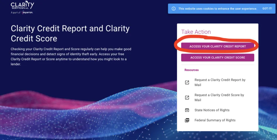
Task: Click the Resources heading text
Action: [x=192, y=70]
